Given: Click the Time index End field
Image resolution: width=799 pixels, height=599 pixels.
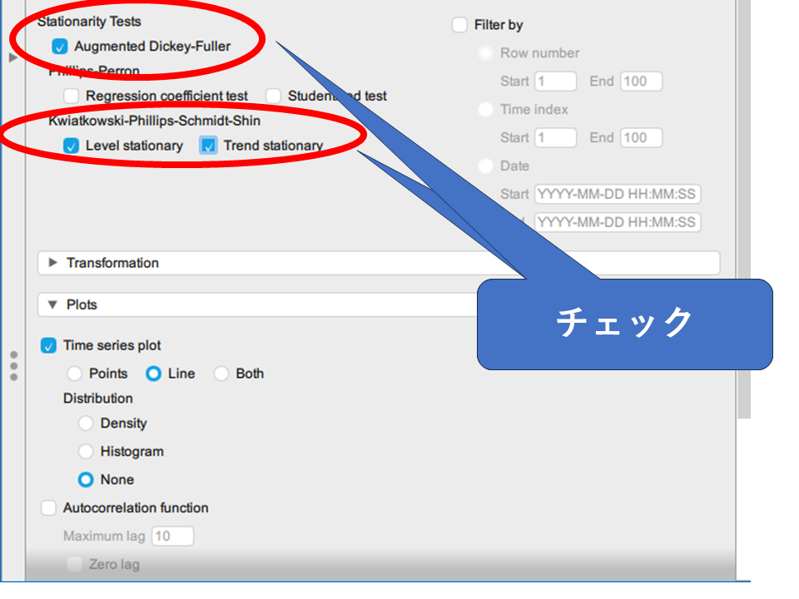Looking at the screenshot, I should [641, 138].
